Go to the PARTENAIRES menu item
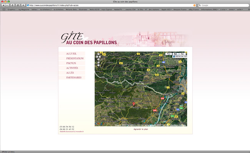Screen dimensions: 250x153 (74, 77)
